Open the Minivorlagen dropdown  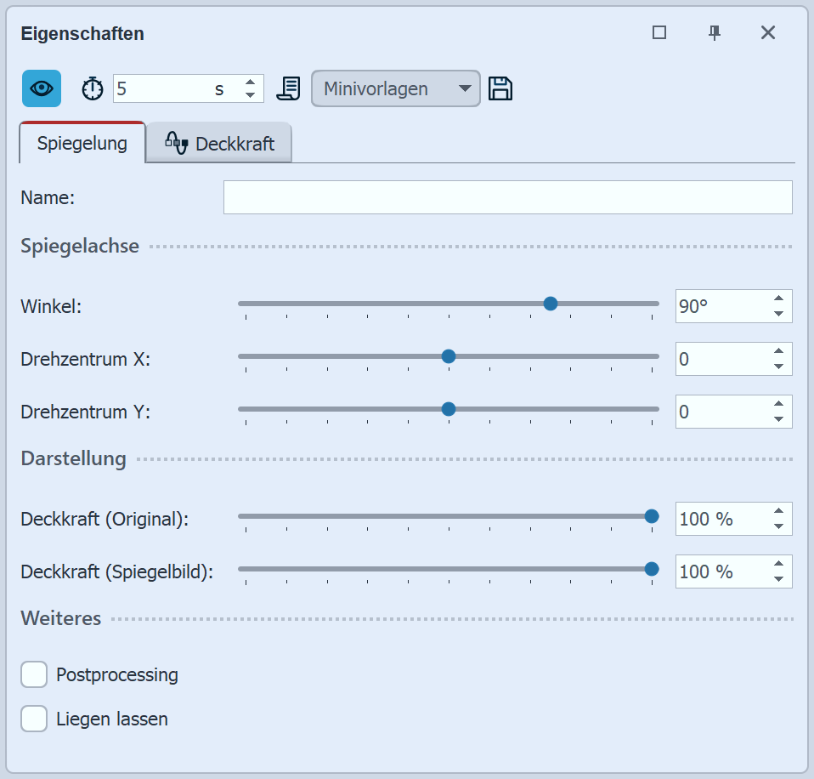[395, 88]
